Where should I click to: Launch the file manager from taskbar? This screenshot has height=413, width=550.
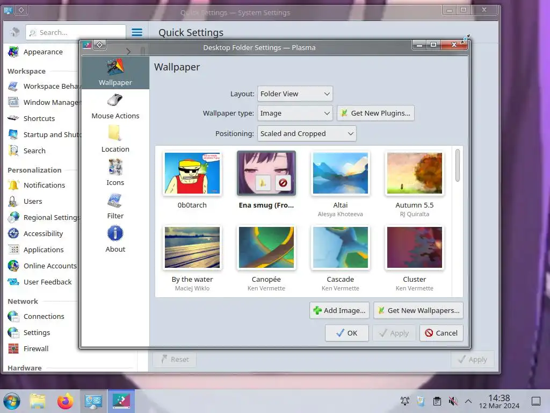tap(38, 401)
